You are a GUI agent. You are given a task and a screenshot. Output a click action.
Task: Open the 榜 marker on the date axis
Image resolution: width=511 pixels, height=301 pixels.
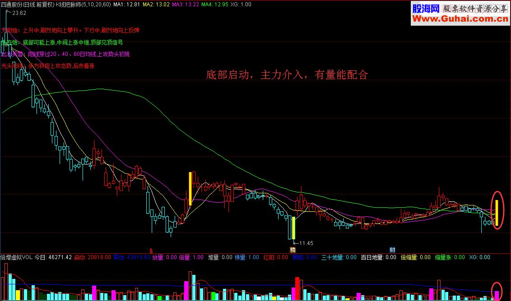[x=293, y=250]
